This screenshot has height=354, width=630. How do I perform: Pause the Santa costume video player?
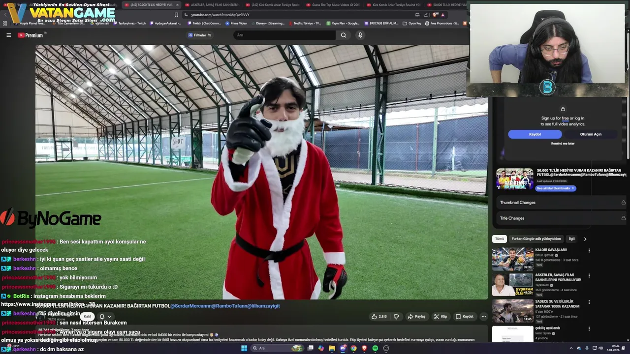click(262, 172)
